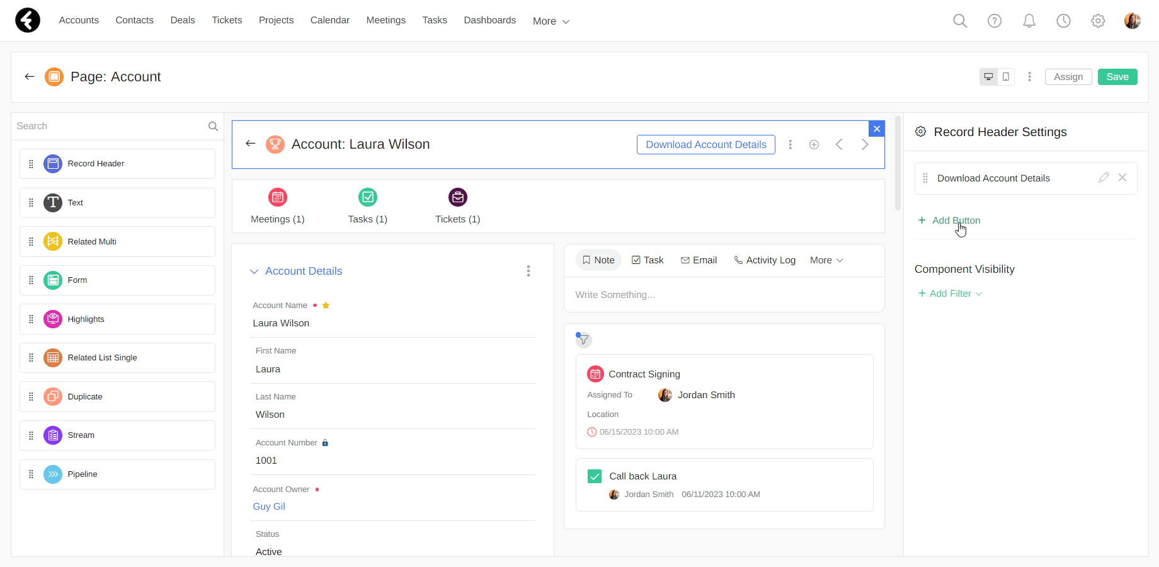Expand the top navigation More dropdown
This screenshot has width=1159, height=567.
551,21
